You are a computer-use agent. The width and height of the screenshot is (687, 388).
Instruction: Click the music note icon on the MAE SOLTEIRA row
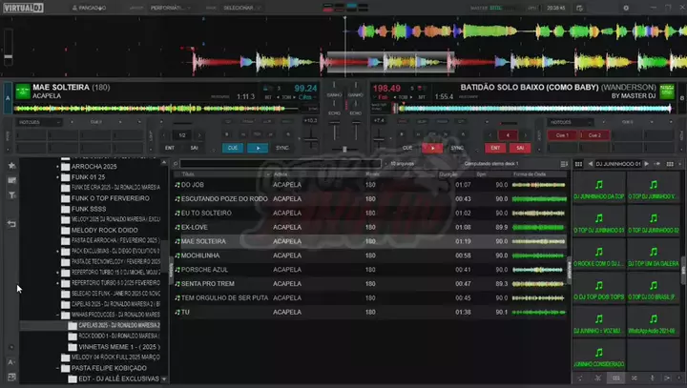177,241
